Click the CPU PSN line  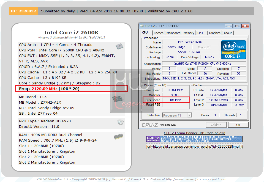[61, 50]
